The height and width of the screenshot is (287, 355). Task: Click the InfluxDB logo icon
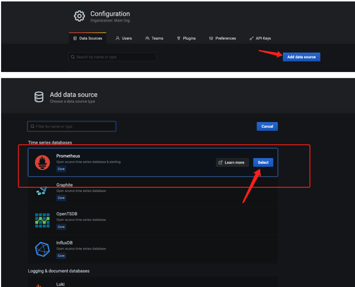(42, 249)
